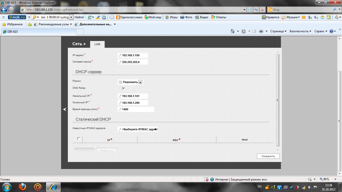
Task: Open Игры from the Mail.ru toolbar
Action: coord(172,17)
